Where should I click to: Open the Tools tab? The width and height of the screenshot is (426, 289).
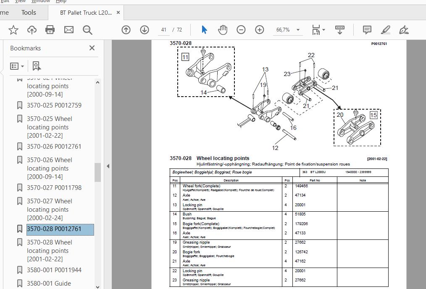(29, 13)
